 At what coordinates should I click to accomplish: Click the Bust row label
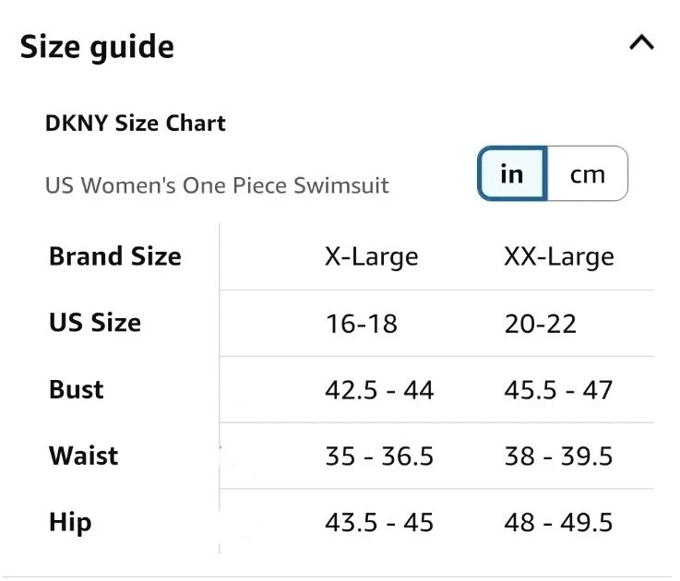tap(77, 389)
